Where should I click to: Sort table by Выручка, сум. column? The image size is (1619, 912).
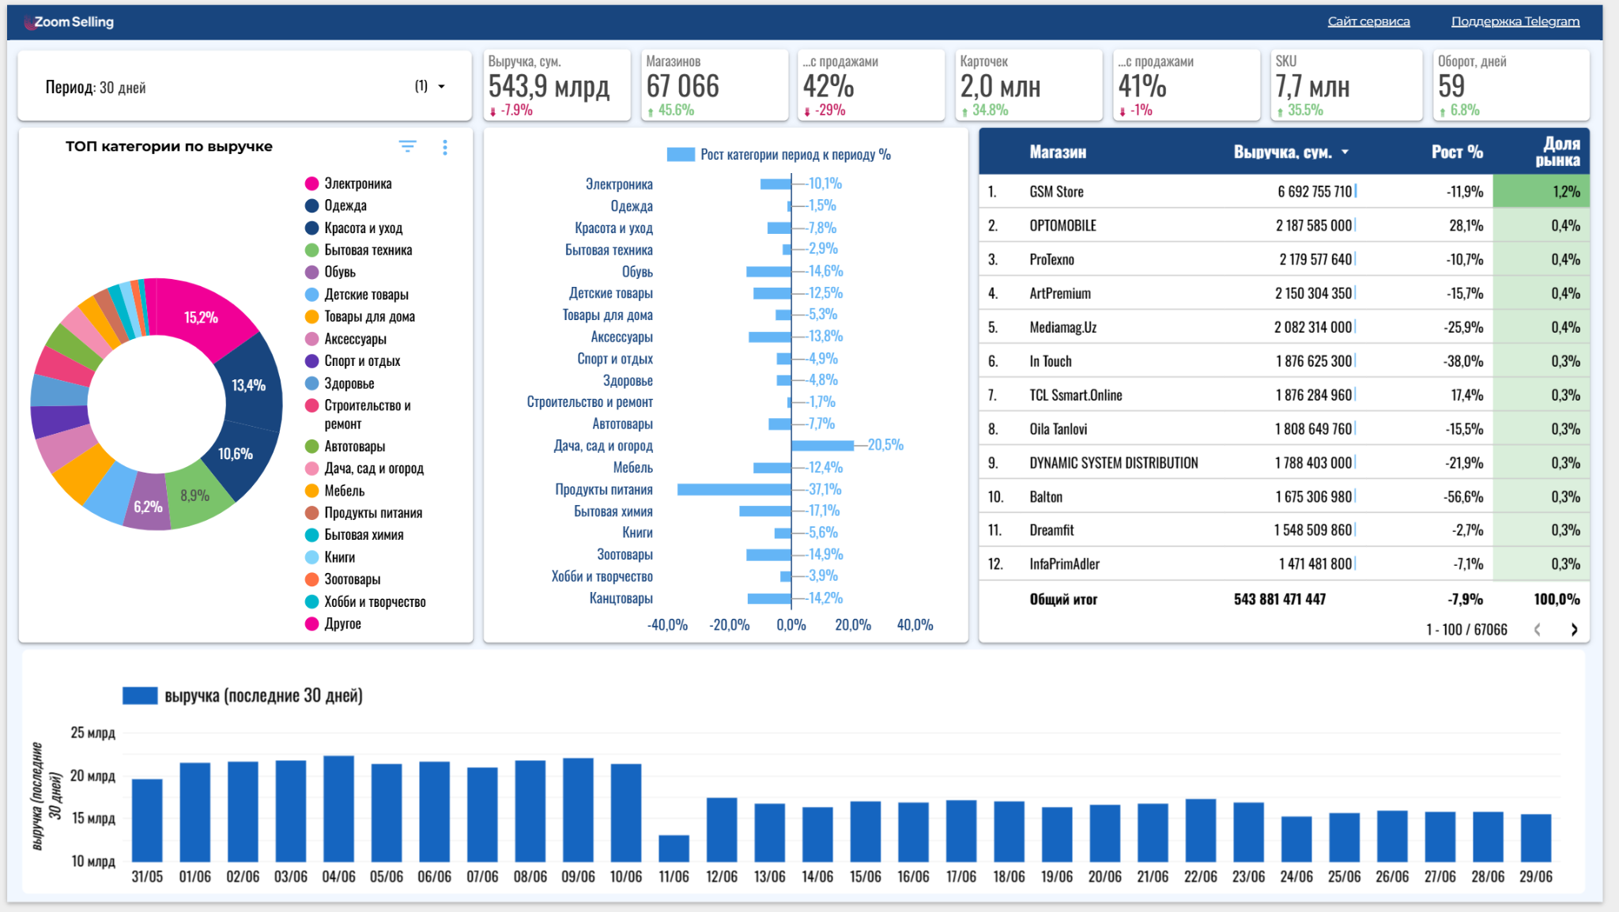pos(1291,152)
